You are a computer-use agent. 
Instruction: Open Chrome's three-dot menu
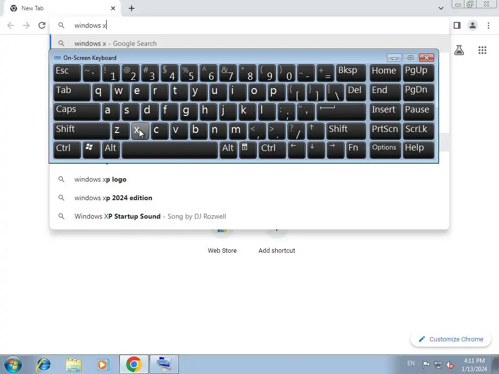pyautogui.click(x=488, y=25)
